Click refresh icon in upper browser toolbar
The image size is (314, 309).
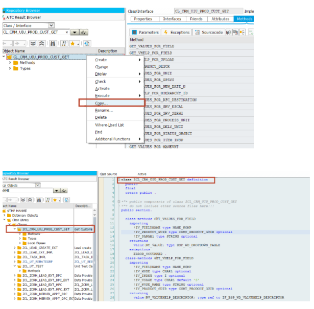tap(87, 43)
